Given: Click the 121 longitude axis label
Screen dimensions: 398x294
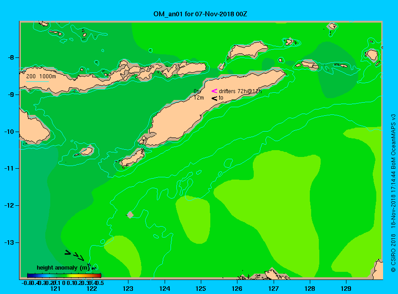Looking at the screenshot, I should 55,289.
